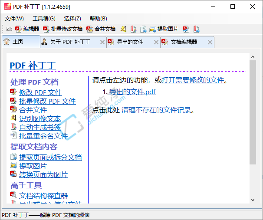Open 批量修改文档 from the toolbar
Image resolution: width=263 pixels, height=220 pixels.
62,29
